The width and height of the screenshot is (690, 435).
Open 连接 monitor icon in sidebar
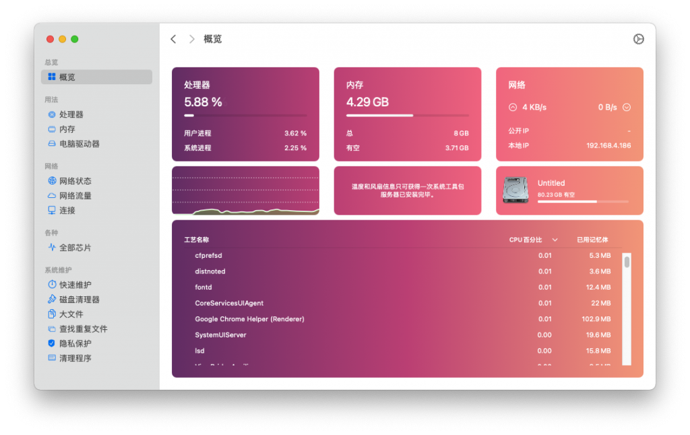51,210
